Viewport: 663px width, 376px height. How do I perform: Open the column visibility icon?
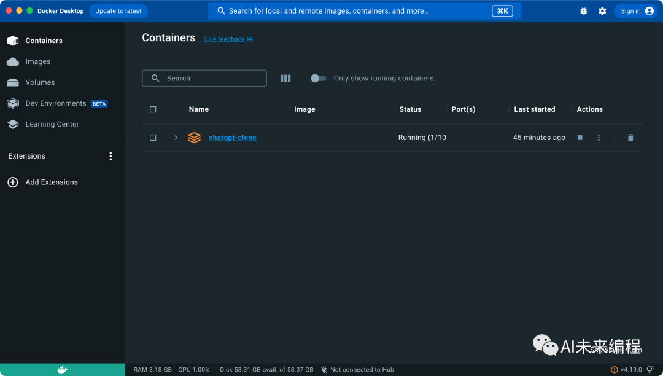(x=285, y=78)
